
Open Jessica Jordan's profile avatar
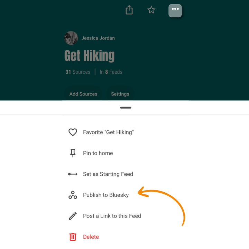tap(71, 38)
